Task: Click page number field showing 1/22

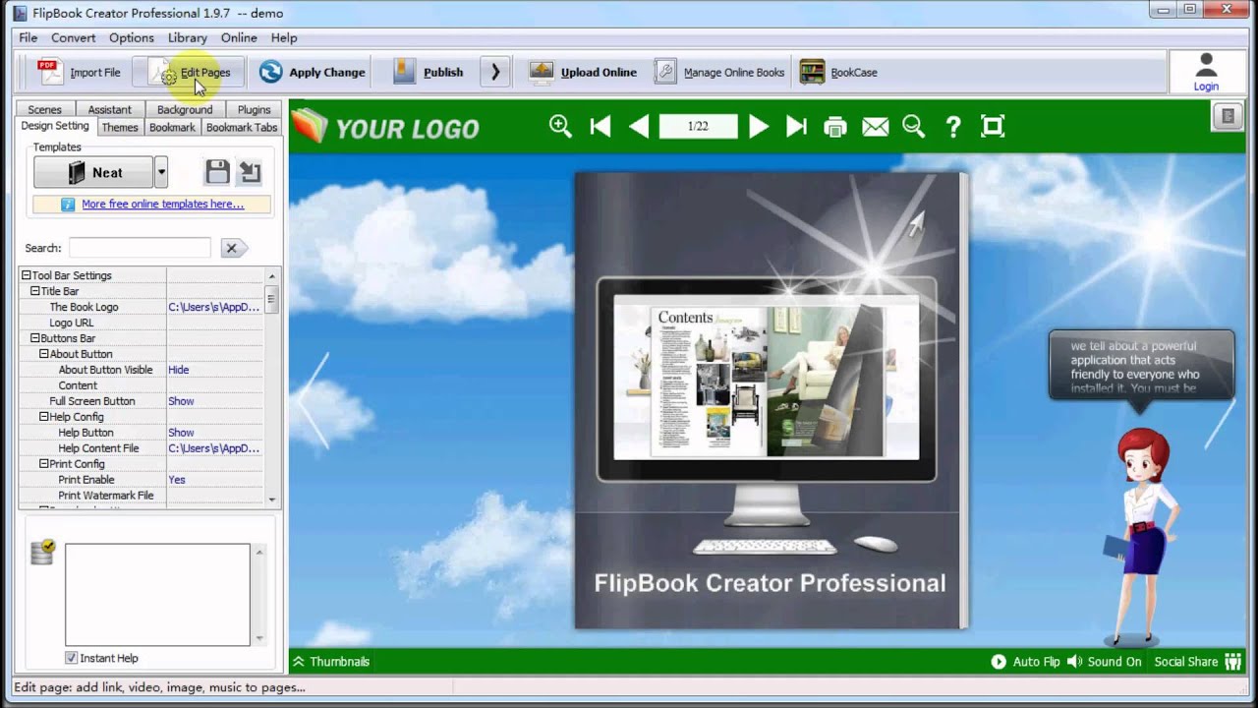Action: click(x=698, y=126)
